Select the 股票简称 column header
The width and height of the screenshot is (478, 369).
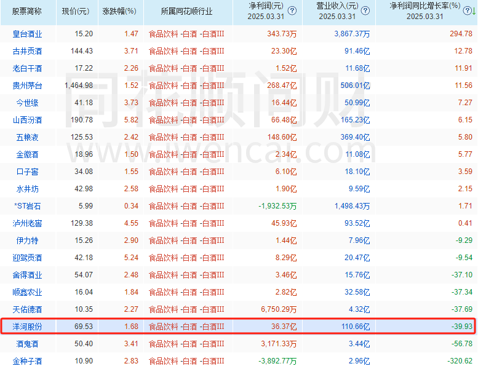click(27, 12)
